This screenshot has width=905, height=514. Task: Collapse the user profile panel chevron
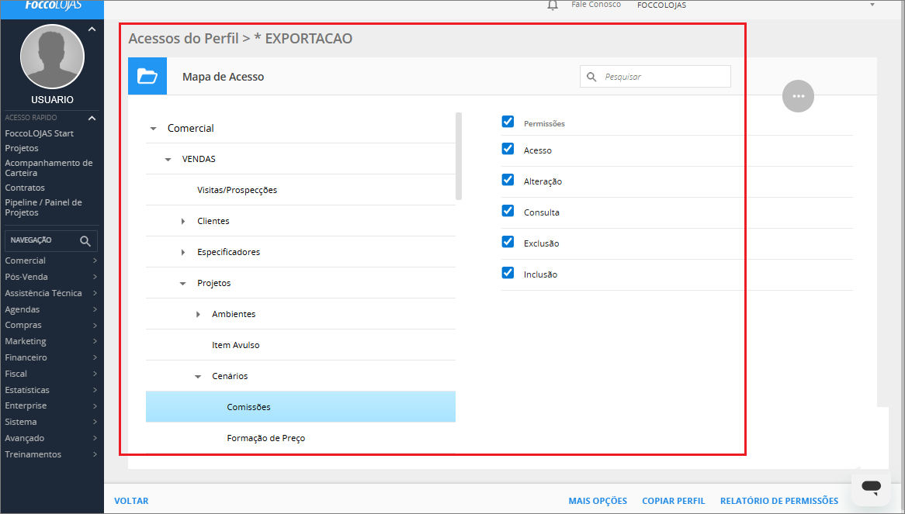click(92, 29)
